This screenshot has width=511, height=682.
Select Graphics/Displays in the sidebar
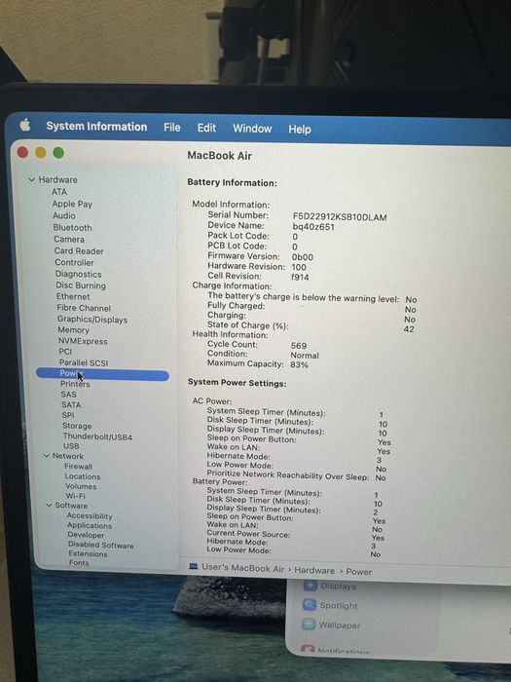92,320
